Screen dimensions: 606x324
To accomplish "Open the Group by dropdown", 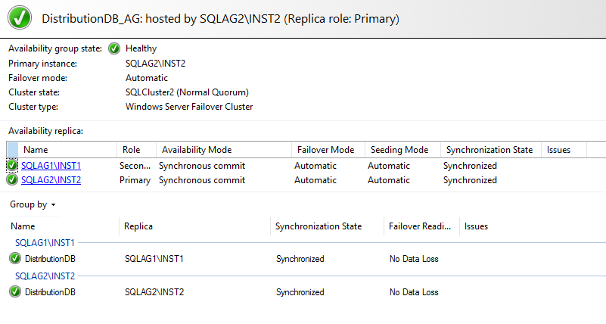I will click(33, 204).
